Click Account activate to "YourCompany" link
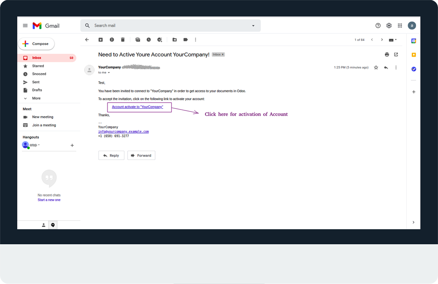The width and height of the screenshot is (438, 284). (x=137, y=107)
